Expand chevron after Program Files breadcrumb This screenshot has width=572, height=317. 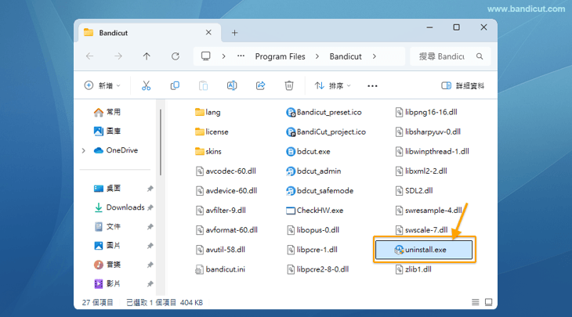point(317,56)
